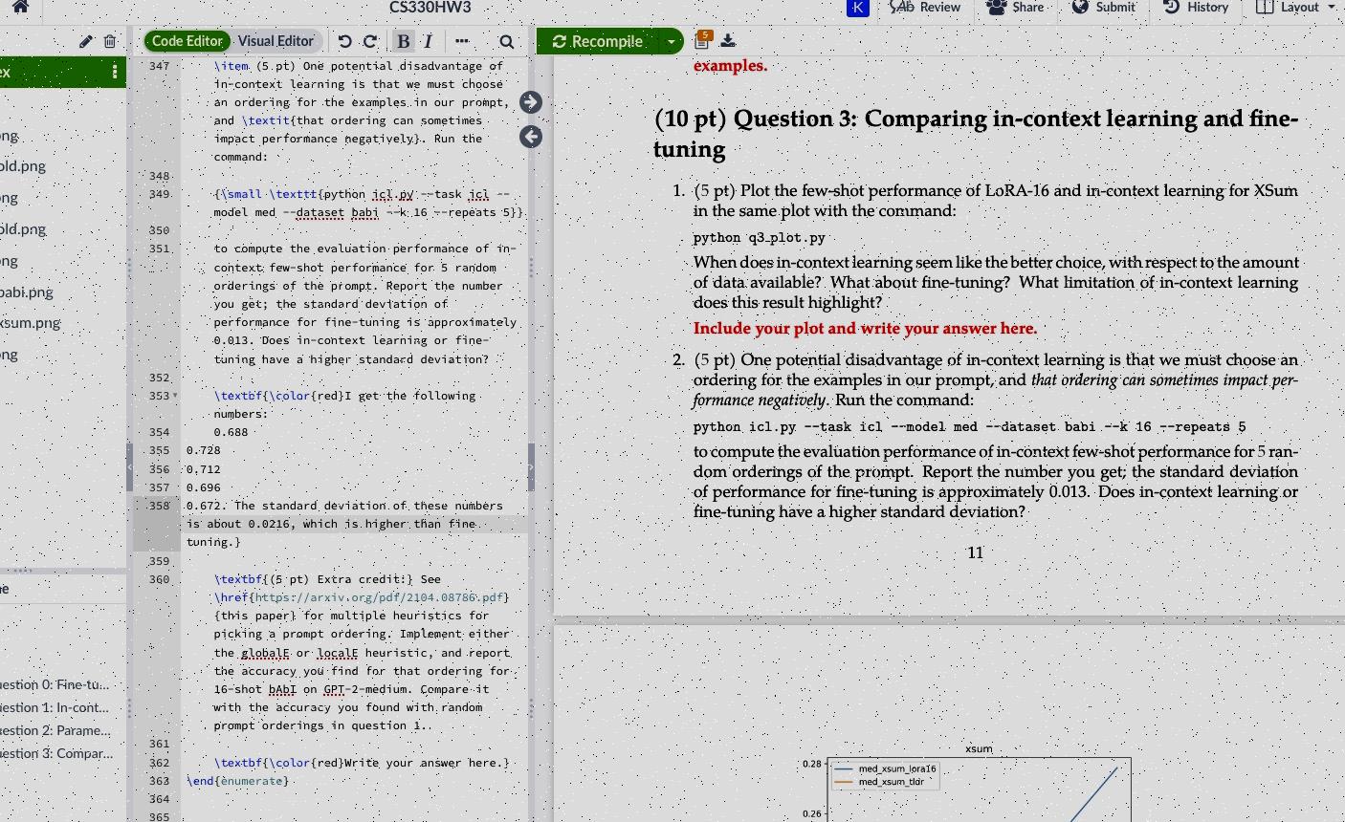The image size is (1345, 822).
Task: Select the babi.png file
Action: tap(27, 292)
